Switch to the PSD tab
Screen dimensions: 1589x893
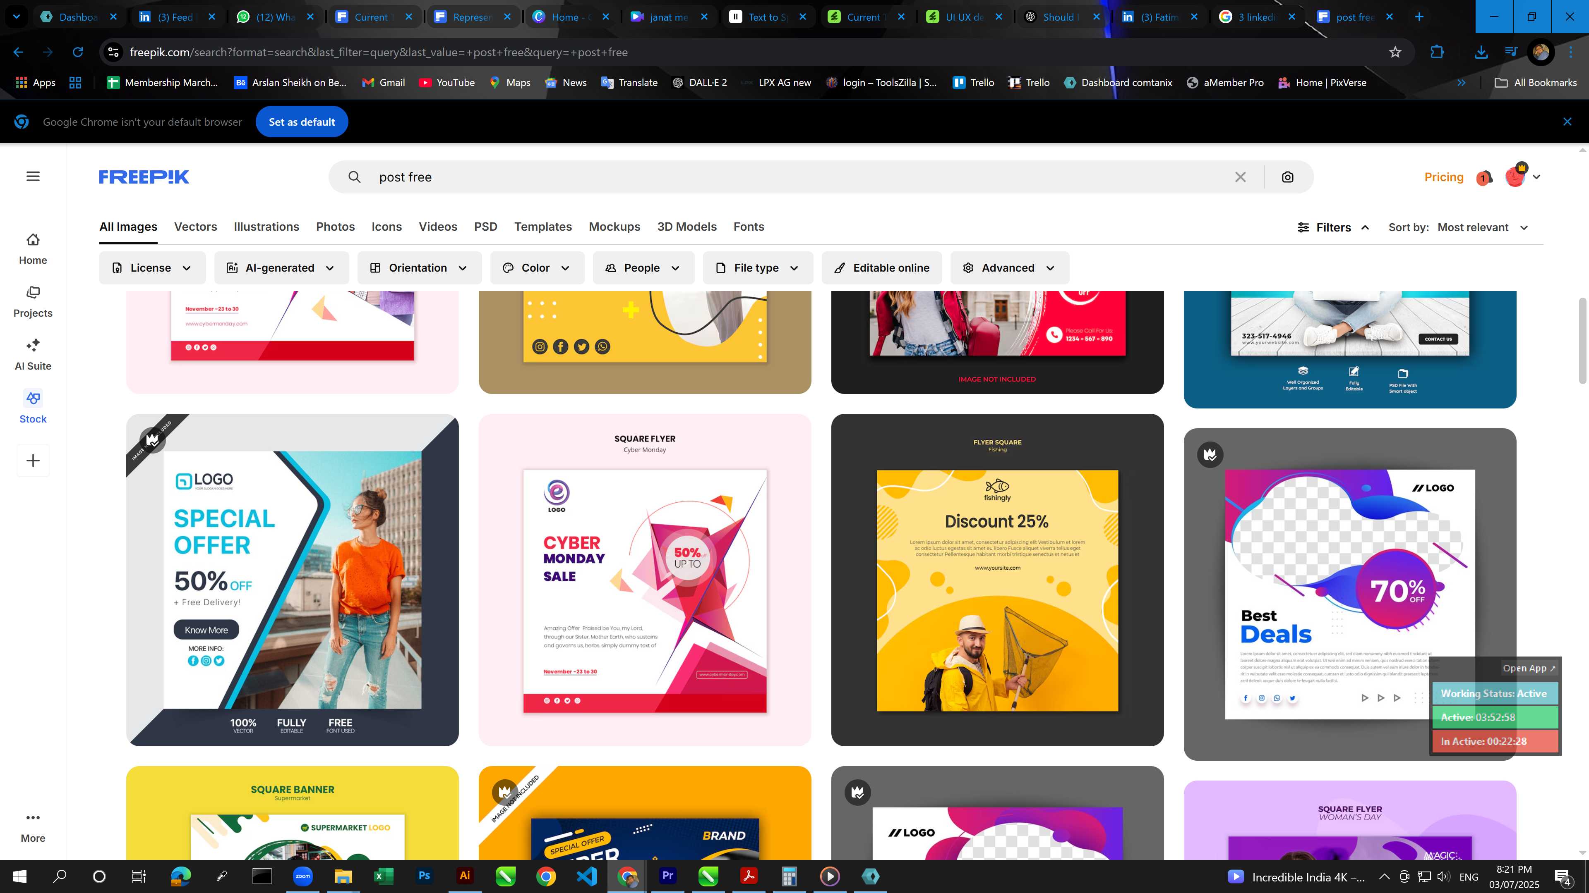tap(485, 227)
